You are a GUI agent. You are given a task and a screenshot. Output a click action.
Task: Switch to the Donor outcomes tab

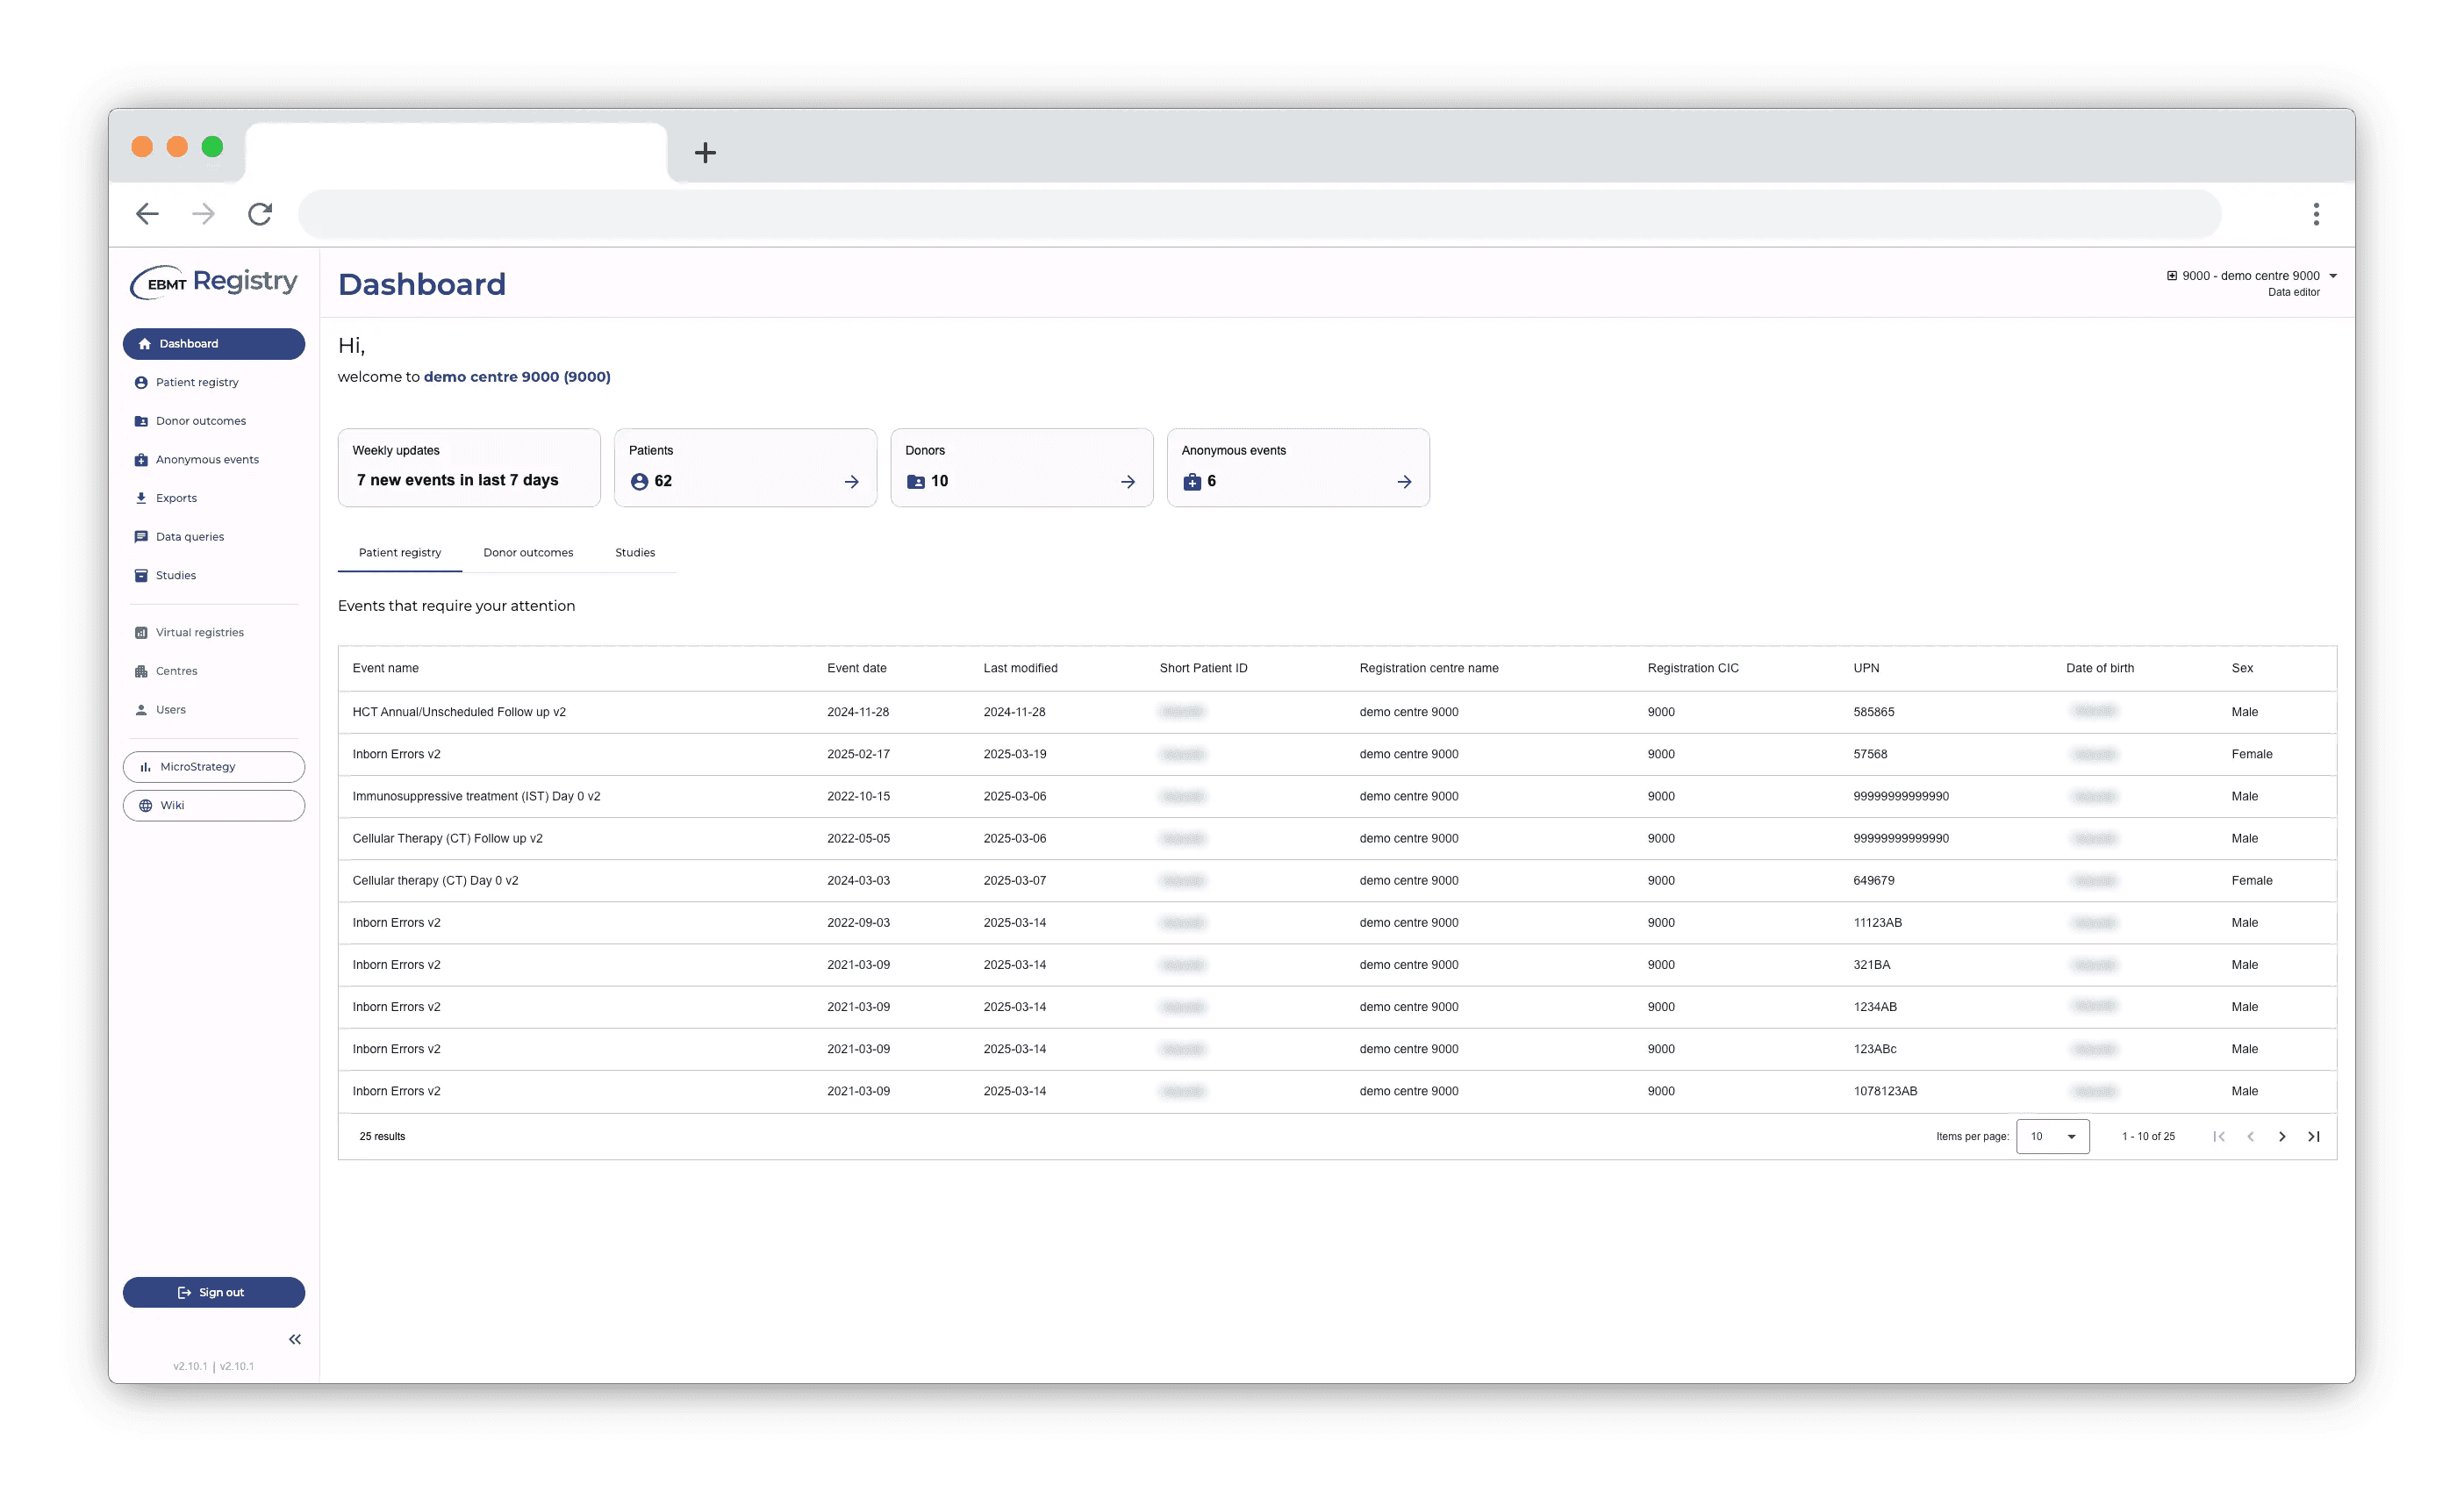(x=528, y=553)
